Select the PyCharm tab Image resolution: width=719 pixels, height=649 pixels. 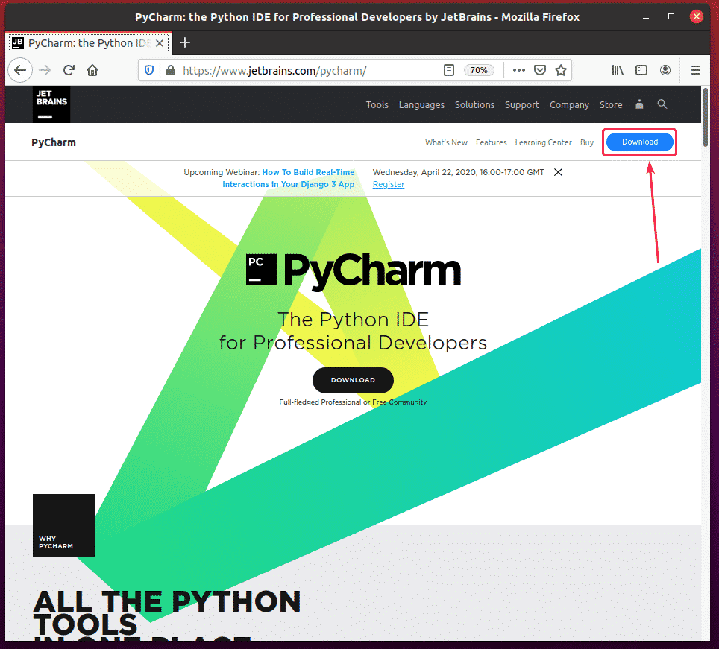click(89, 43)
